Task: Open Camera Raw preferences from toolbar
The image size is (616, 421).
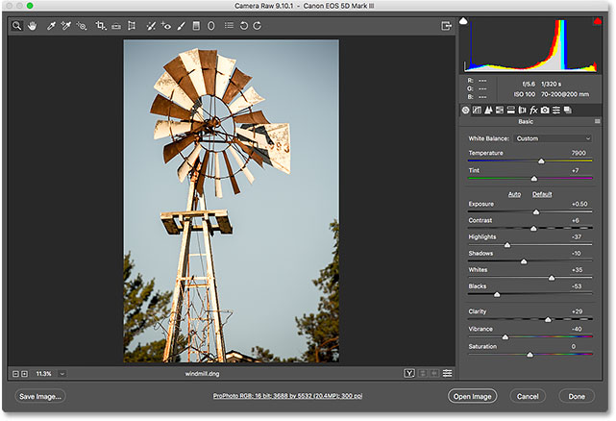Action: coord(229,26)
